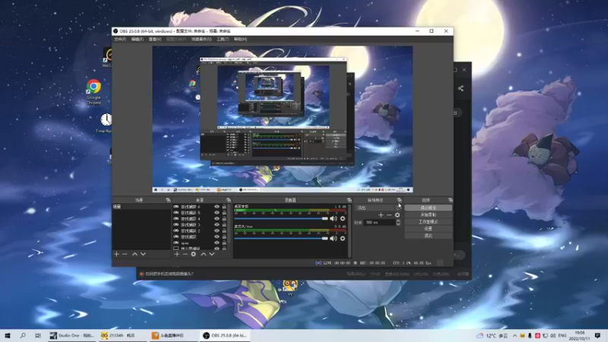The width and height of the screenshot is (608, 342).
Task: Open the 查看(V) menu
Action: point(155,40)
